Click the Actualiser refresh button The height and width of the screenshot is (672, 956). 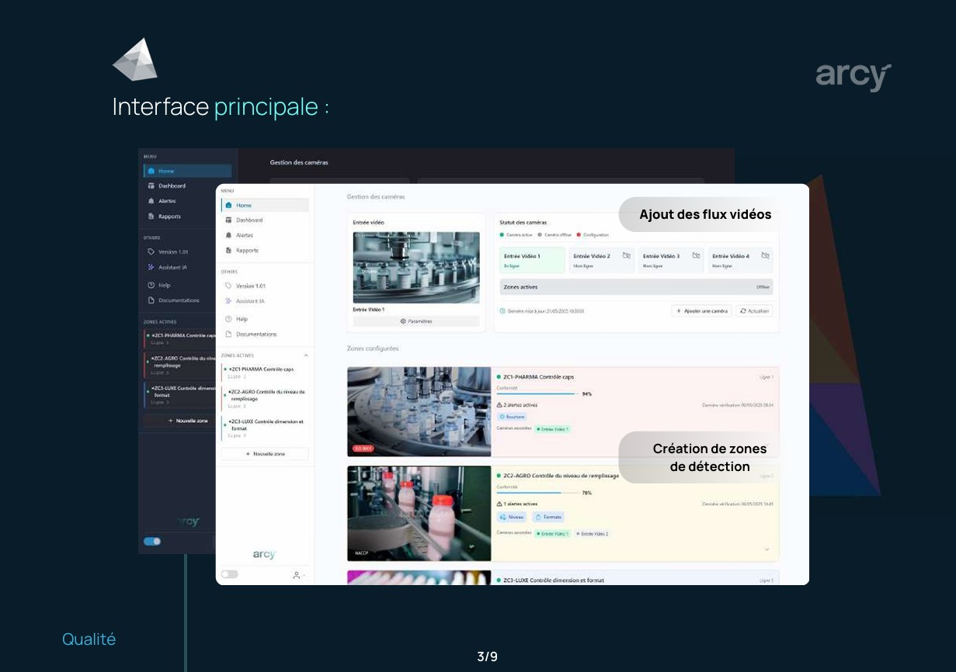(x=754, y=311)
